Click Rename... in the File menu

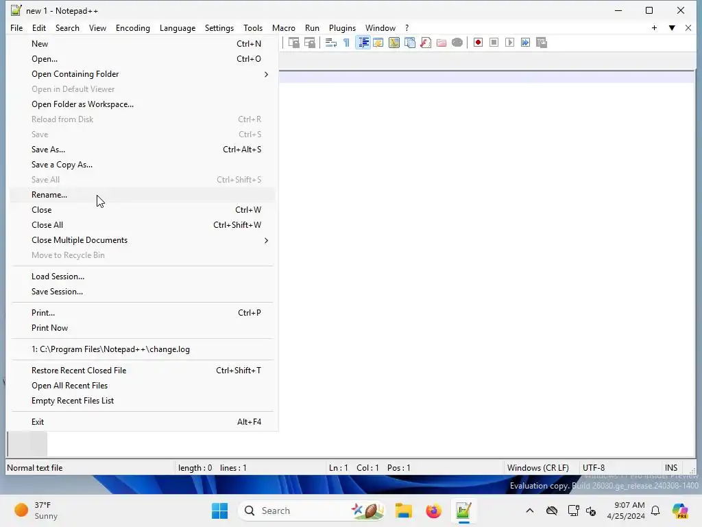[x=143, y=195]
